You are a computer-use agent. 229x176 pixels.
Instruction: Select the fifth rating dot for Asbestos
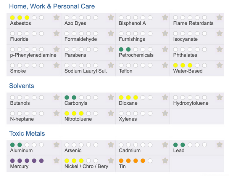41,18
